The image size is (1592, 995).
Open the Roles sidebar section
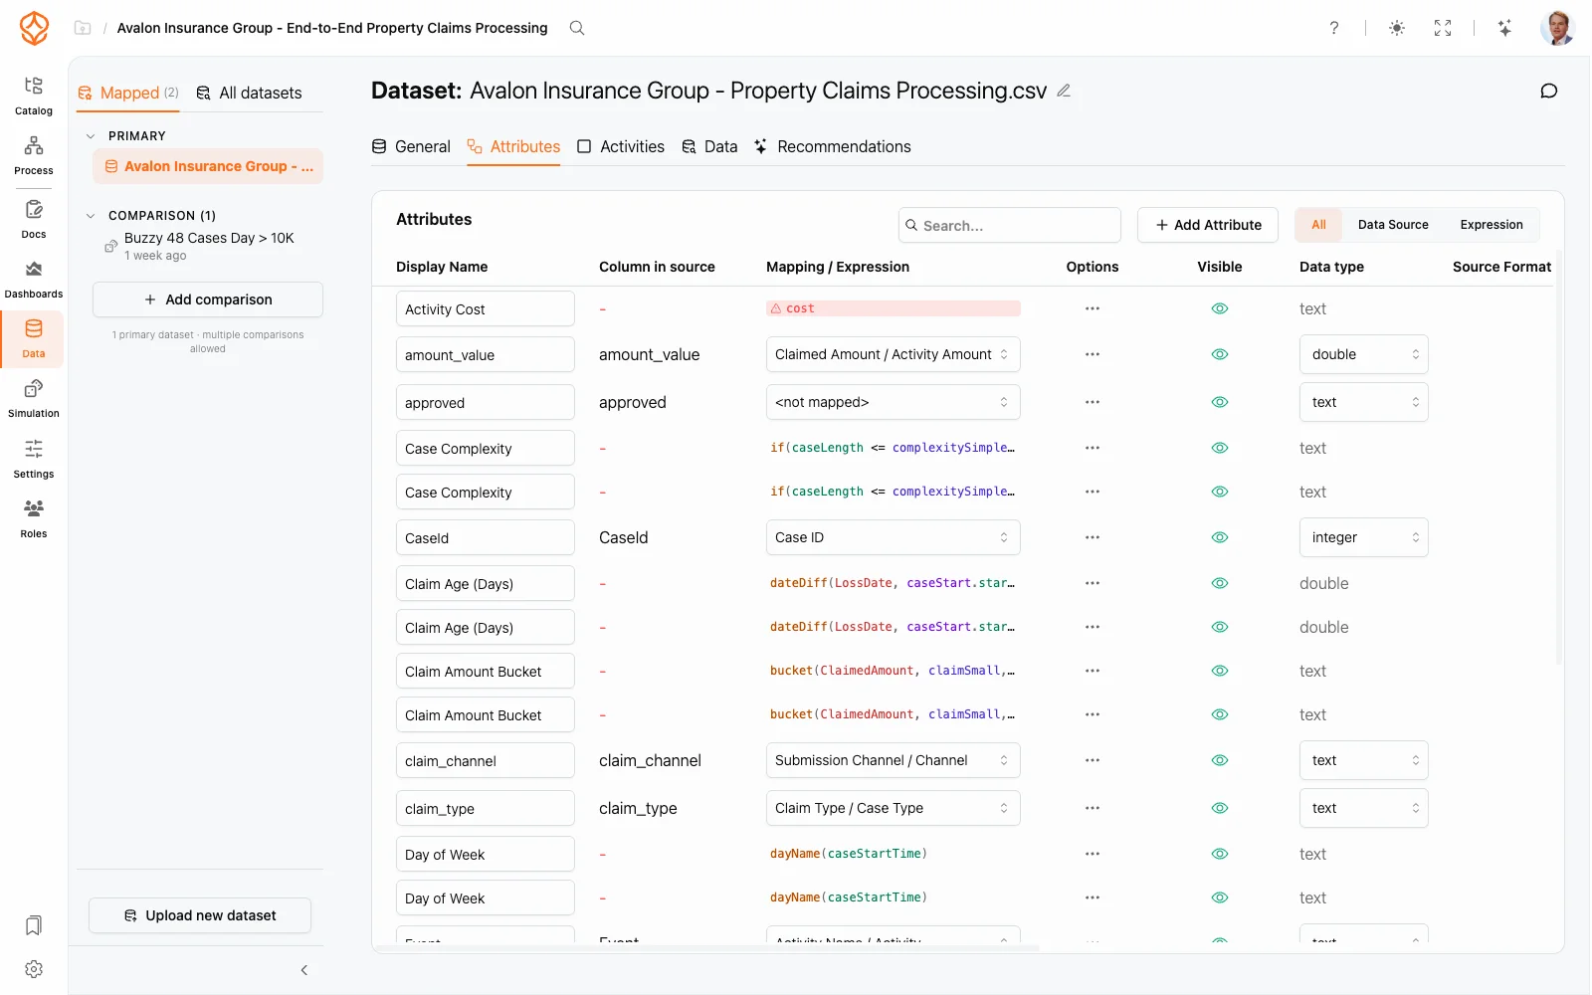tap(34, 518)
